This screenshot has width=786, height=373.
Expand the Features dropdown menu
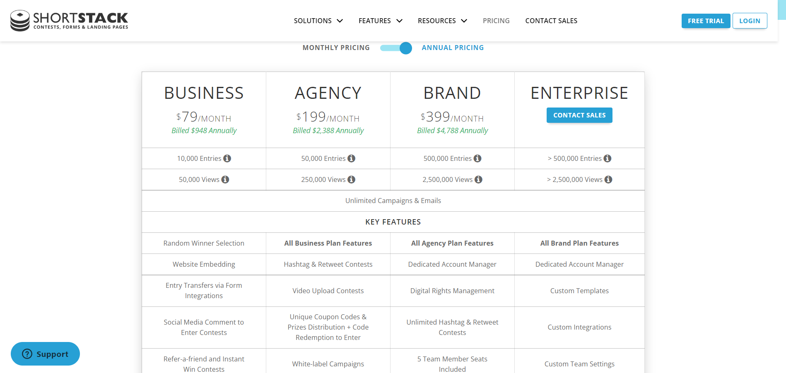(381, 21)
